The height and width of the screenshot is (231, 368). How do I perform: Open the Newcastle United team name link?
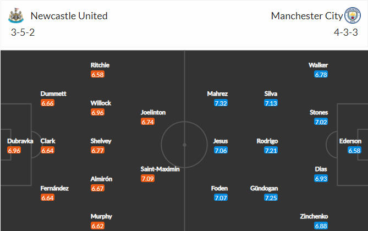click(x=69, y=16)
